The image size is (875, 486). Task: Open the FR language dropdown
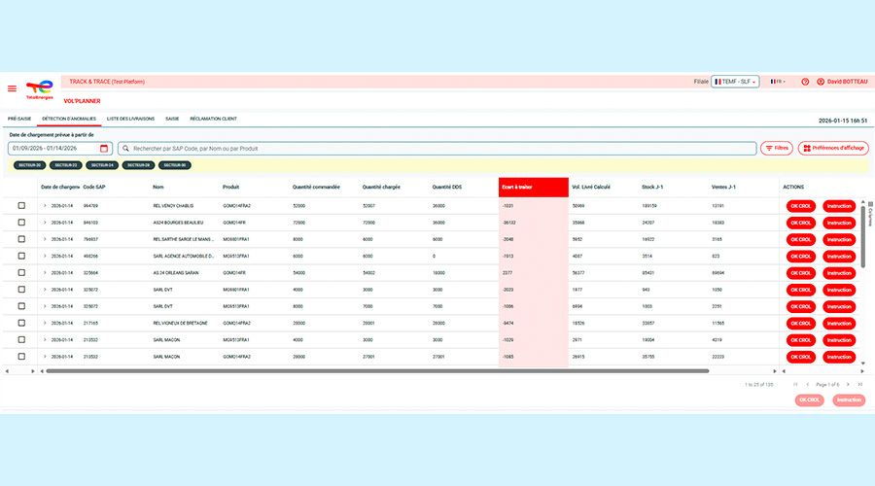point(778,82)
